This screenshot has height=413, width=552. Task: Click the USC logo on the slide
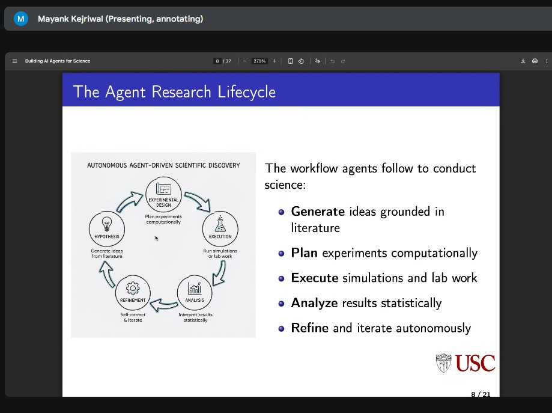(x=466, y=363)
